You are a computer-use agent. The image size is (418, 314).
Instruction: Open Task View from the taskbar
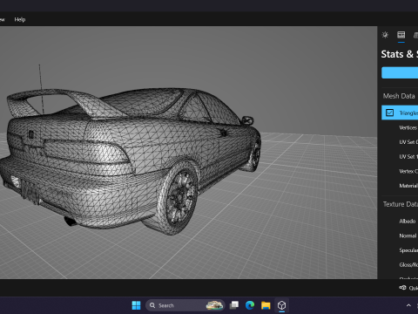(x=234, y=305)
